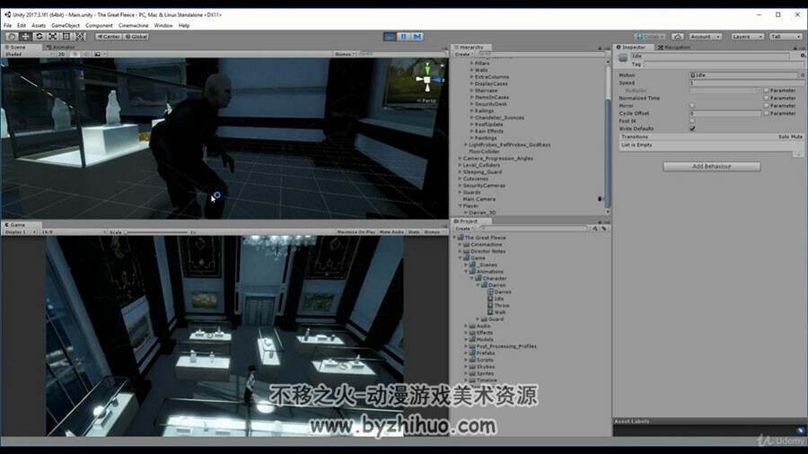Toggle scene audio icon
This screenshot has width=808, height=454.
point(86,54)
